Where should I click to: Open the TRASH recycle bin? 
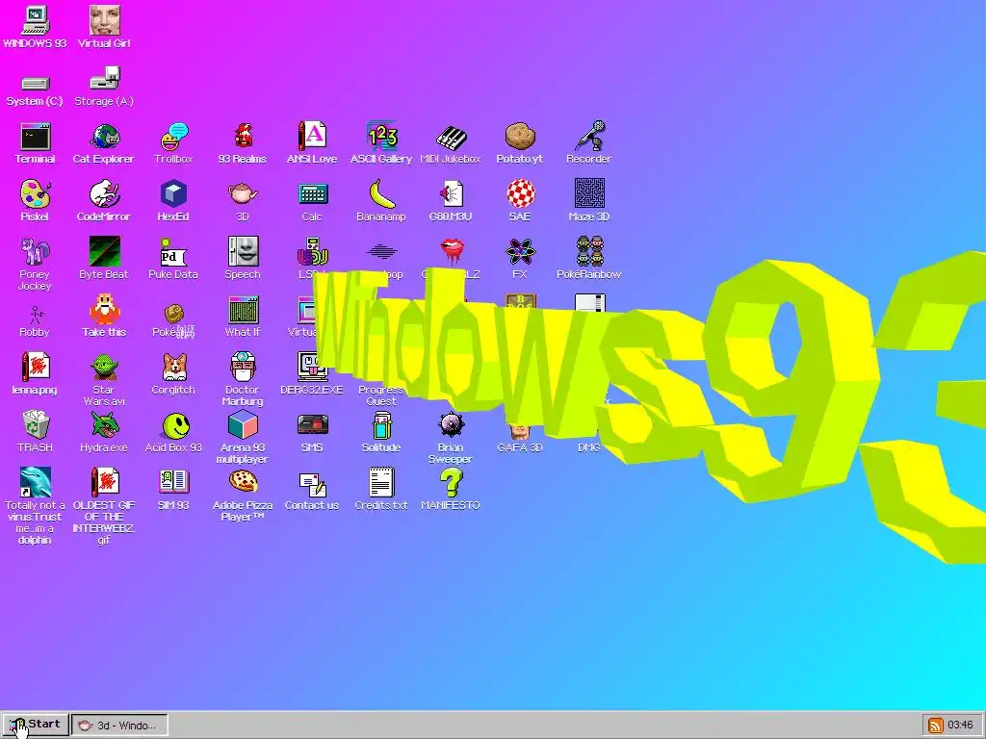36,424
